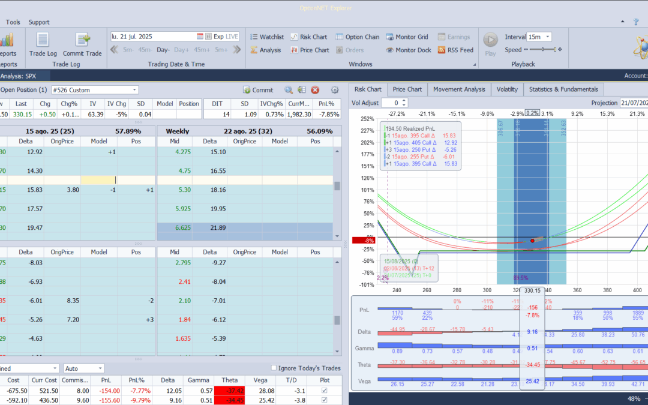Decrease Vol Adjust with down arrow
Viewport: 648px width, 405px height.
click(404, 105)
